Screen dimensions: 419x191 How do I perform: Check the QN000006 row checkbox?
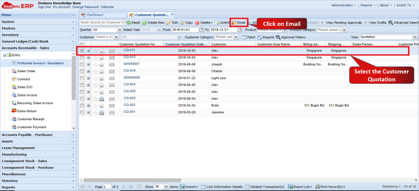coord(82,78)
